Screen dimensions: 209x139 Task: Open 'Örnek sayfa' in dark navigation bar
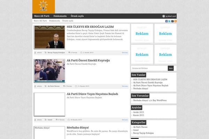click(x=77, y=16)
